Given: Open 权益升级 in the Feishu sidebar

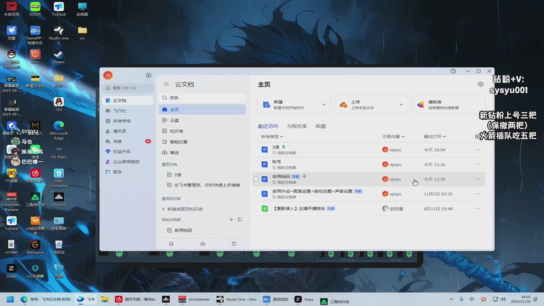Looking at the screenshot, I should click(128, 152).
